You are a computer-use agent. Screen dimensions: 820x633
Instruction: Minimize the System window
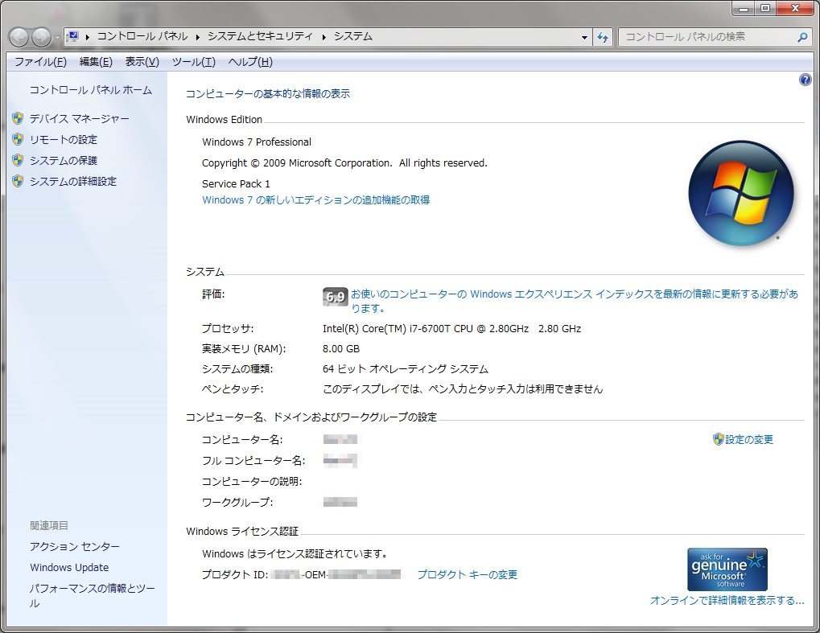click(x=743, y=8)
